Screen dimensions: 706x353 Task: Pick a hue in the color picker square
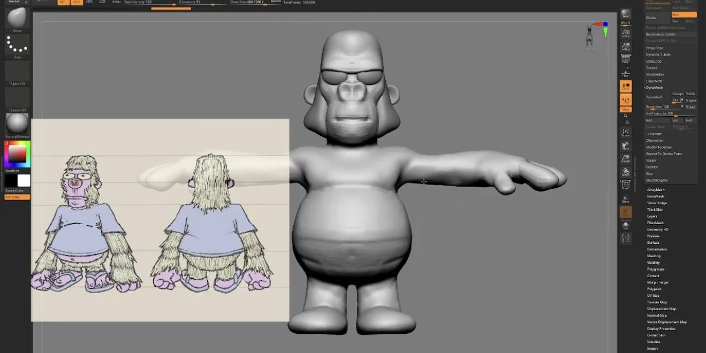point(18,154)
